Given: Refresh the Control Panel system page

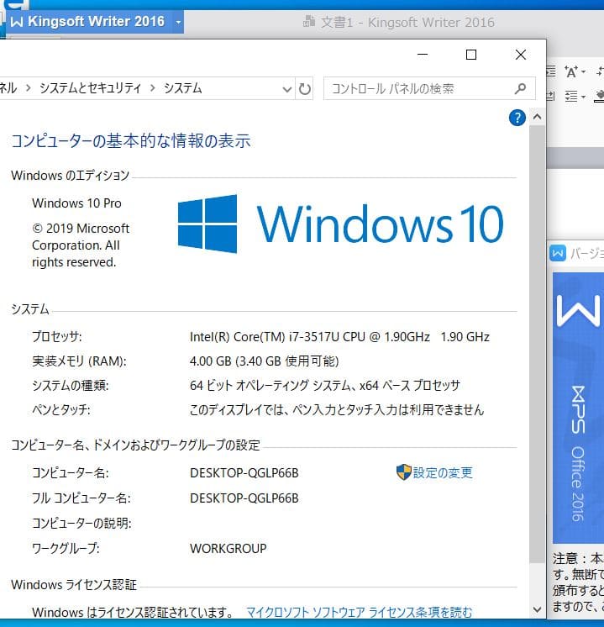Looking at the screenshot, I should click(x=305, y=88).
